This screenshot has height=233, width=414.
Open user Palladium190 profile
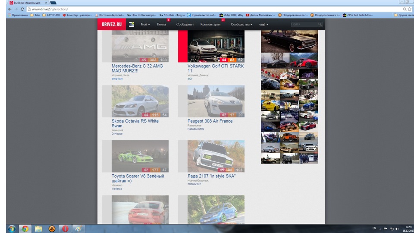pos(196,129)
